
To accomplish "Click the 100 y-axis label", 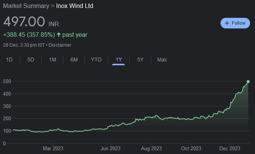I will 7,131.
